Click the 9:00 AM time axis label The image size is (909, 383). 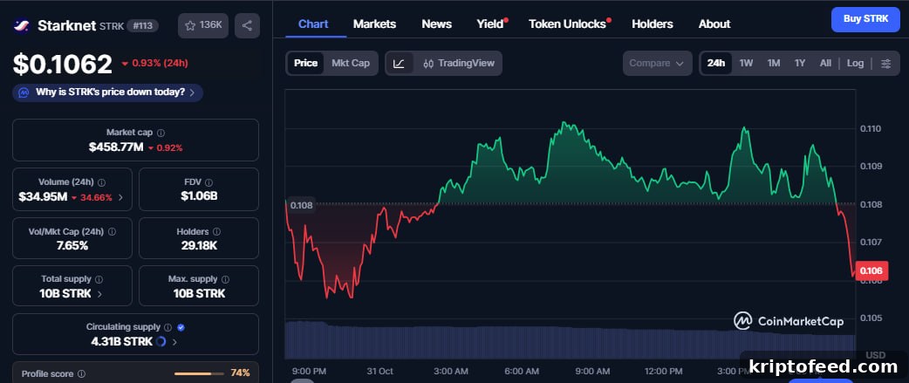click(x=591, y=371)
